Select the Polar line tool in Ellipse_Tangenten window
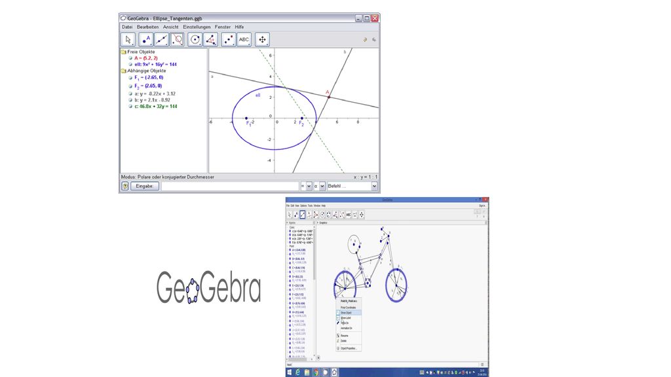The image size is (671, 377). (177, 39)
